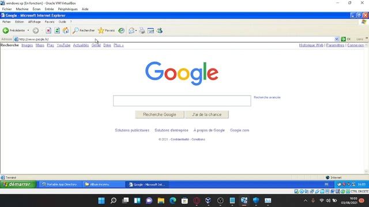This screenshot has height=207, width=369.
Task: Expand the Mail icon dropdown arrow
Action: coord(136,30)
